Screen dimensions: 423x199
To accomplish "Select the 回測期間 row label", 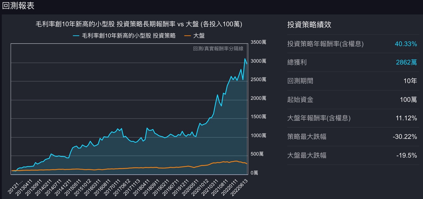I will click(300, 81).
